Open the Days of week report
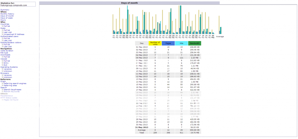Image resolution: width=298 pixels, height=139 pixels. (x=6, y=18)
